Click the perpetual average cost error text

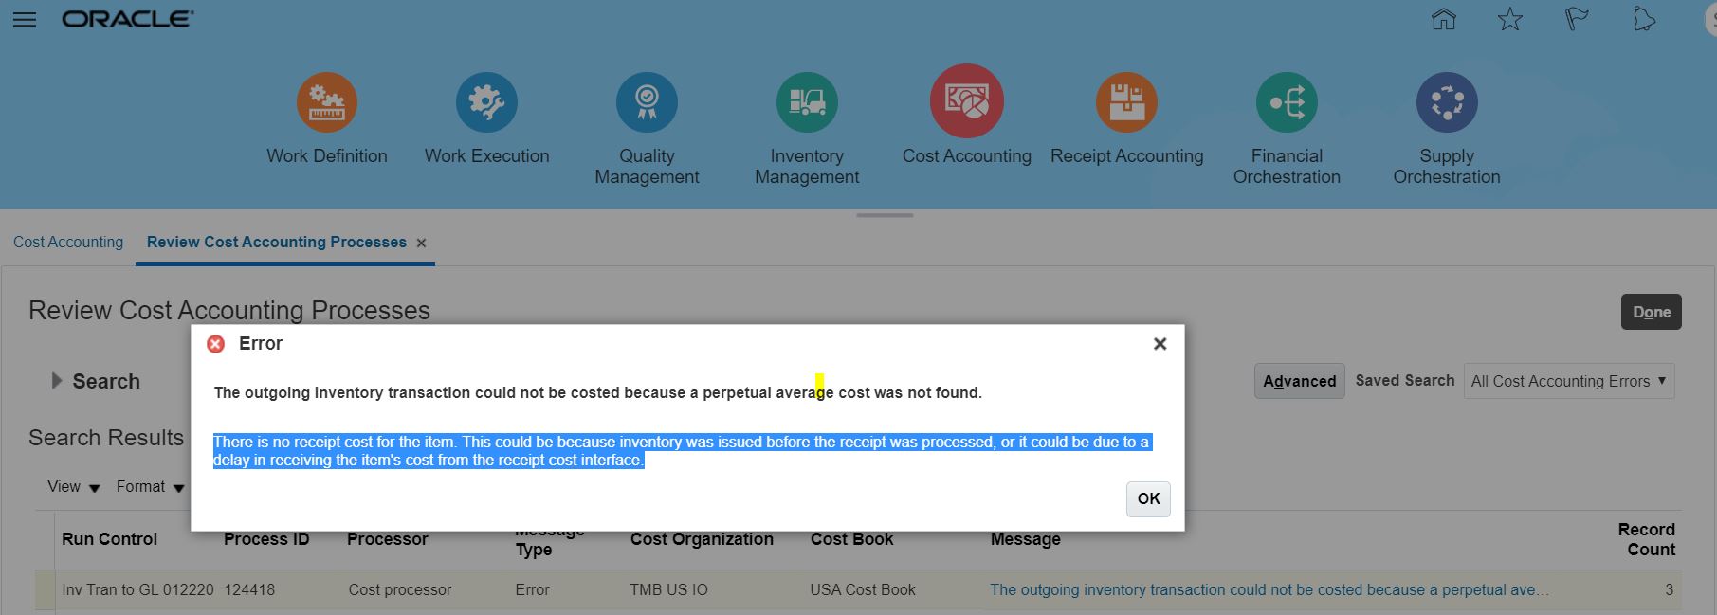click(x=597, y=392)
